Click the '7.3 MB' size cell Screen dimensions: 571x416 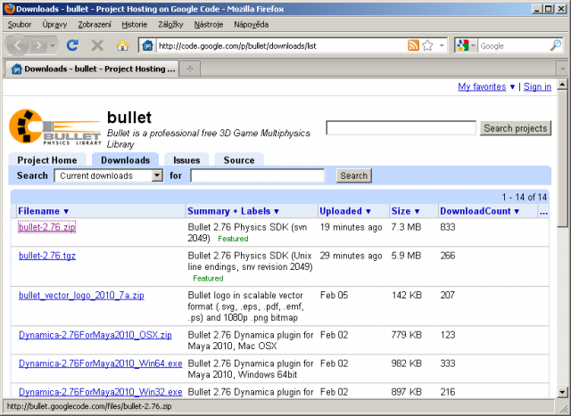[x=406, y=227]
